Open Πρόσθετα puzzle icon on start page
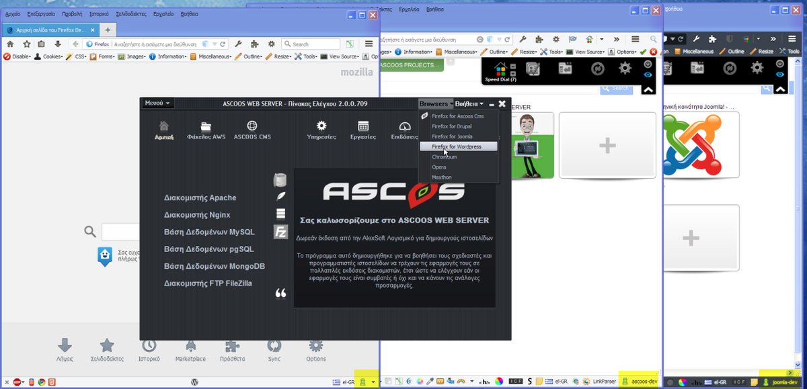The width and height of the screenshot is (807, 389). point(232,345)
